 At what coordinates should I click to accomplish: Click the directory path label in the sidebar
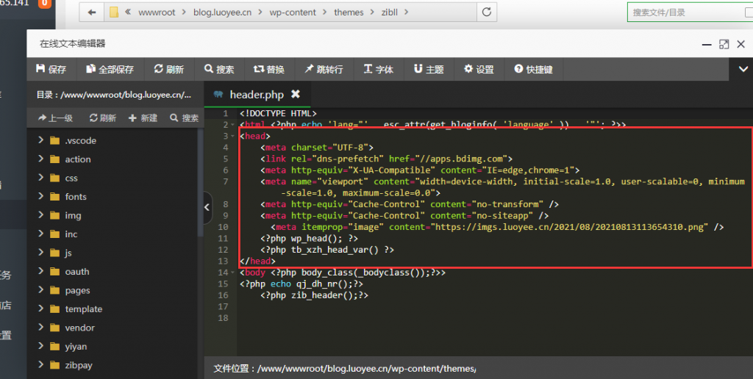pyautogui.click(x=114, y=95)
